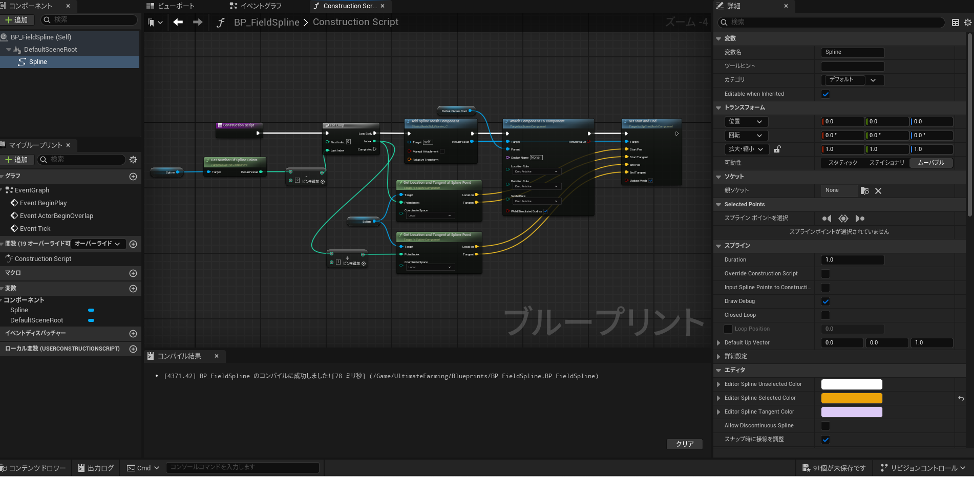Disable the Draw Debug checkbox
Image resolution: width=974 pixels, height=477 pixels.
825,301
